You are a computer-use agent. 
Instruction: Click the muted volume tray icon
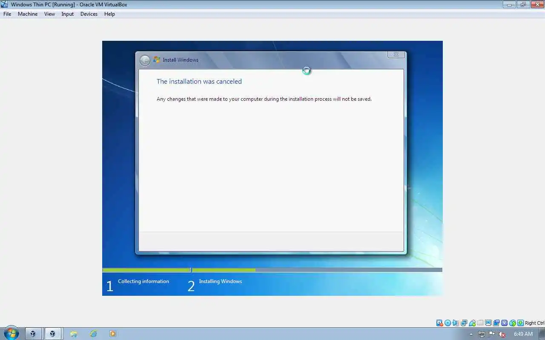point(502,334)
